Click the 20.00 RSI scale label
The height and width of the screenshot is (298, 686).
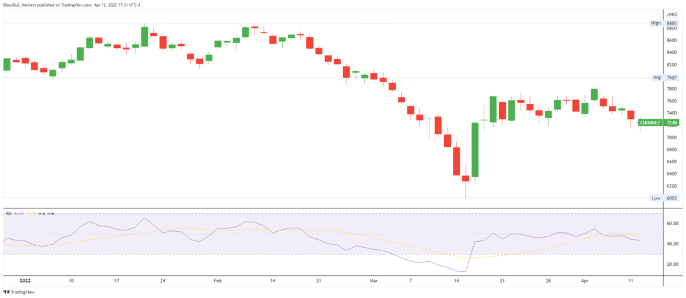[x=673, y=265]
